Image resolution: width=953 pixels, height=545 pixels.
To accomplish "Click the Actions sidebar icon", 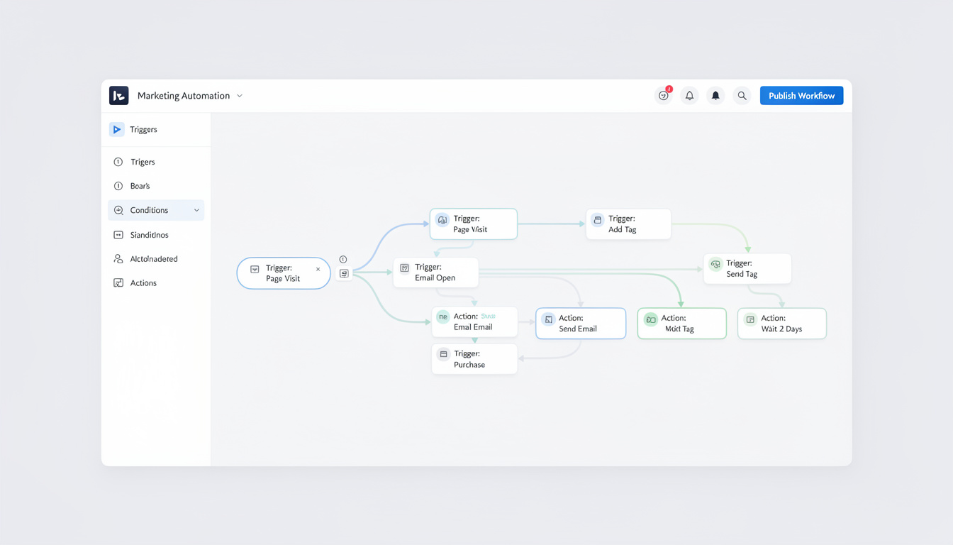I will coord(118,283).
